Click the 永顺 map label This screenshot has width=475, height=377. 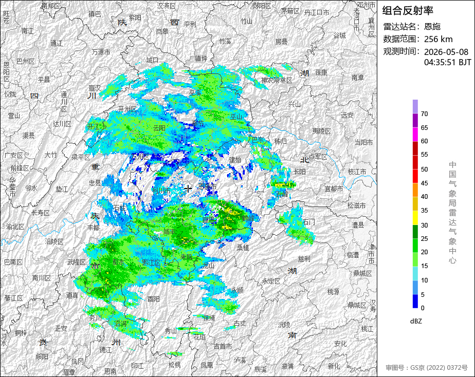click(x=237, y=290)
